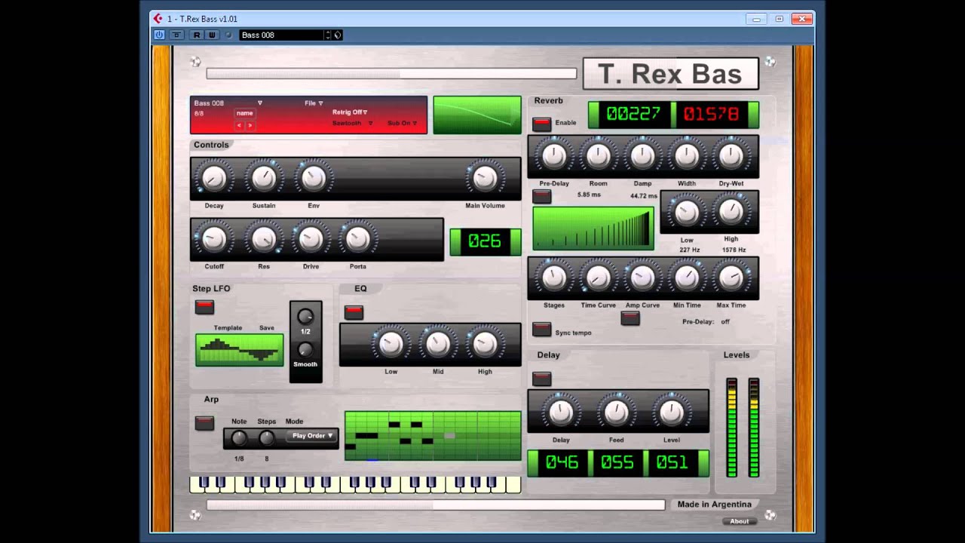Image resolution: width=965 pixels, height=543 pixels.
Task: Click Save in the Step LFO section
Action: pos(267,328)
